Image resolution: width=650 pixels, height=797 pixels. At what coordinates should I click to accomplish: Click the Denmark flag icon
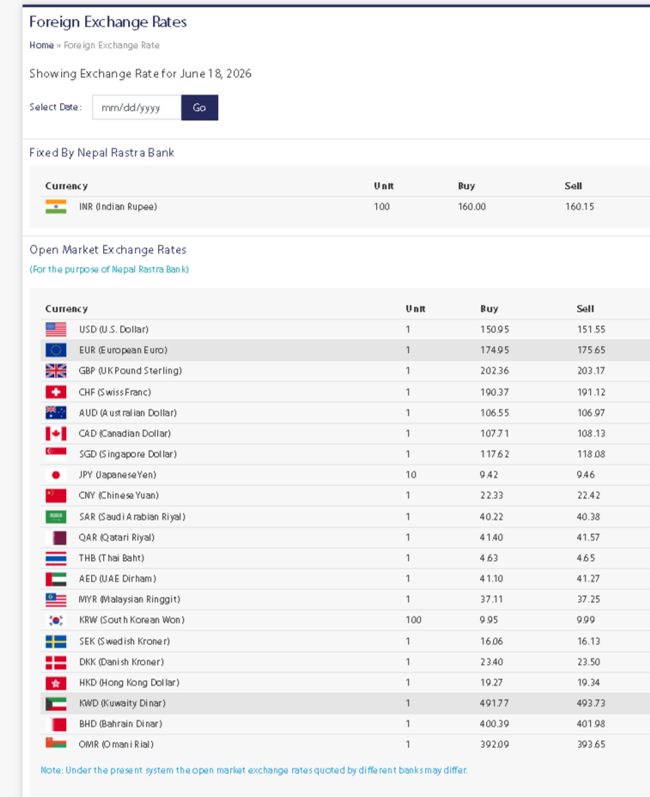click(56, 662)
